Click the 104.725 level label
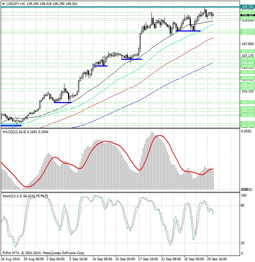The width and height of the screenshot is (255, 262). tap(247, 102)
